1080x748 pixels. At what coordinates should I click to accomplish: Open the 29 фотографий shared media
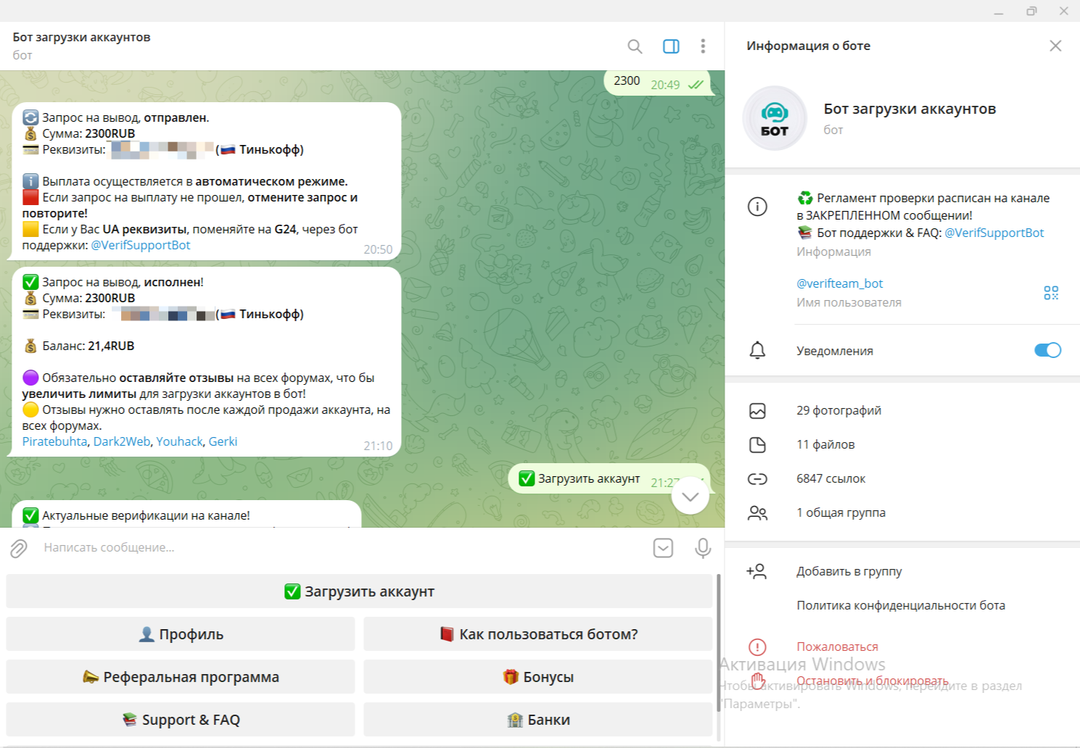838,410
